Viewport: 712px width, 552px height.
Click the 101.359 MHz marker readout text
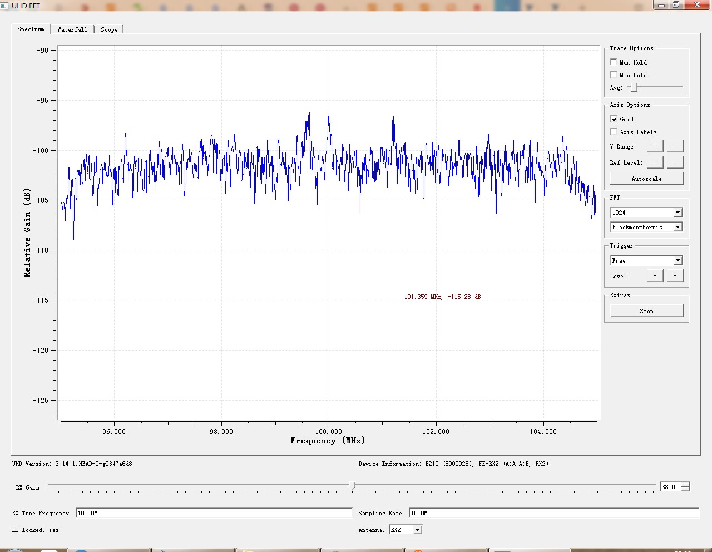coord(442,297)
